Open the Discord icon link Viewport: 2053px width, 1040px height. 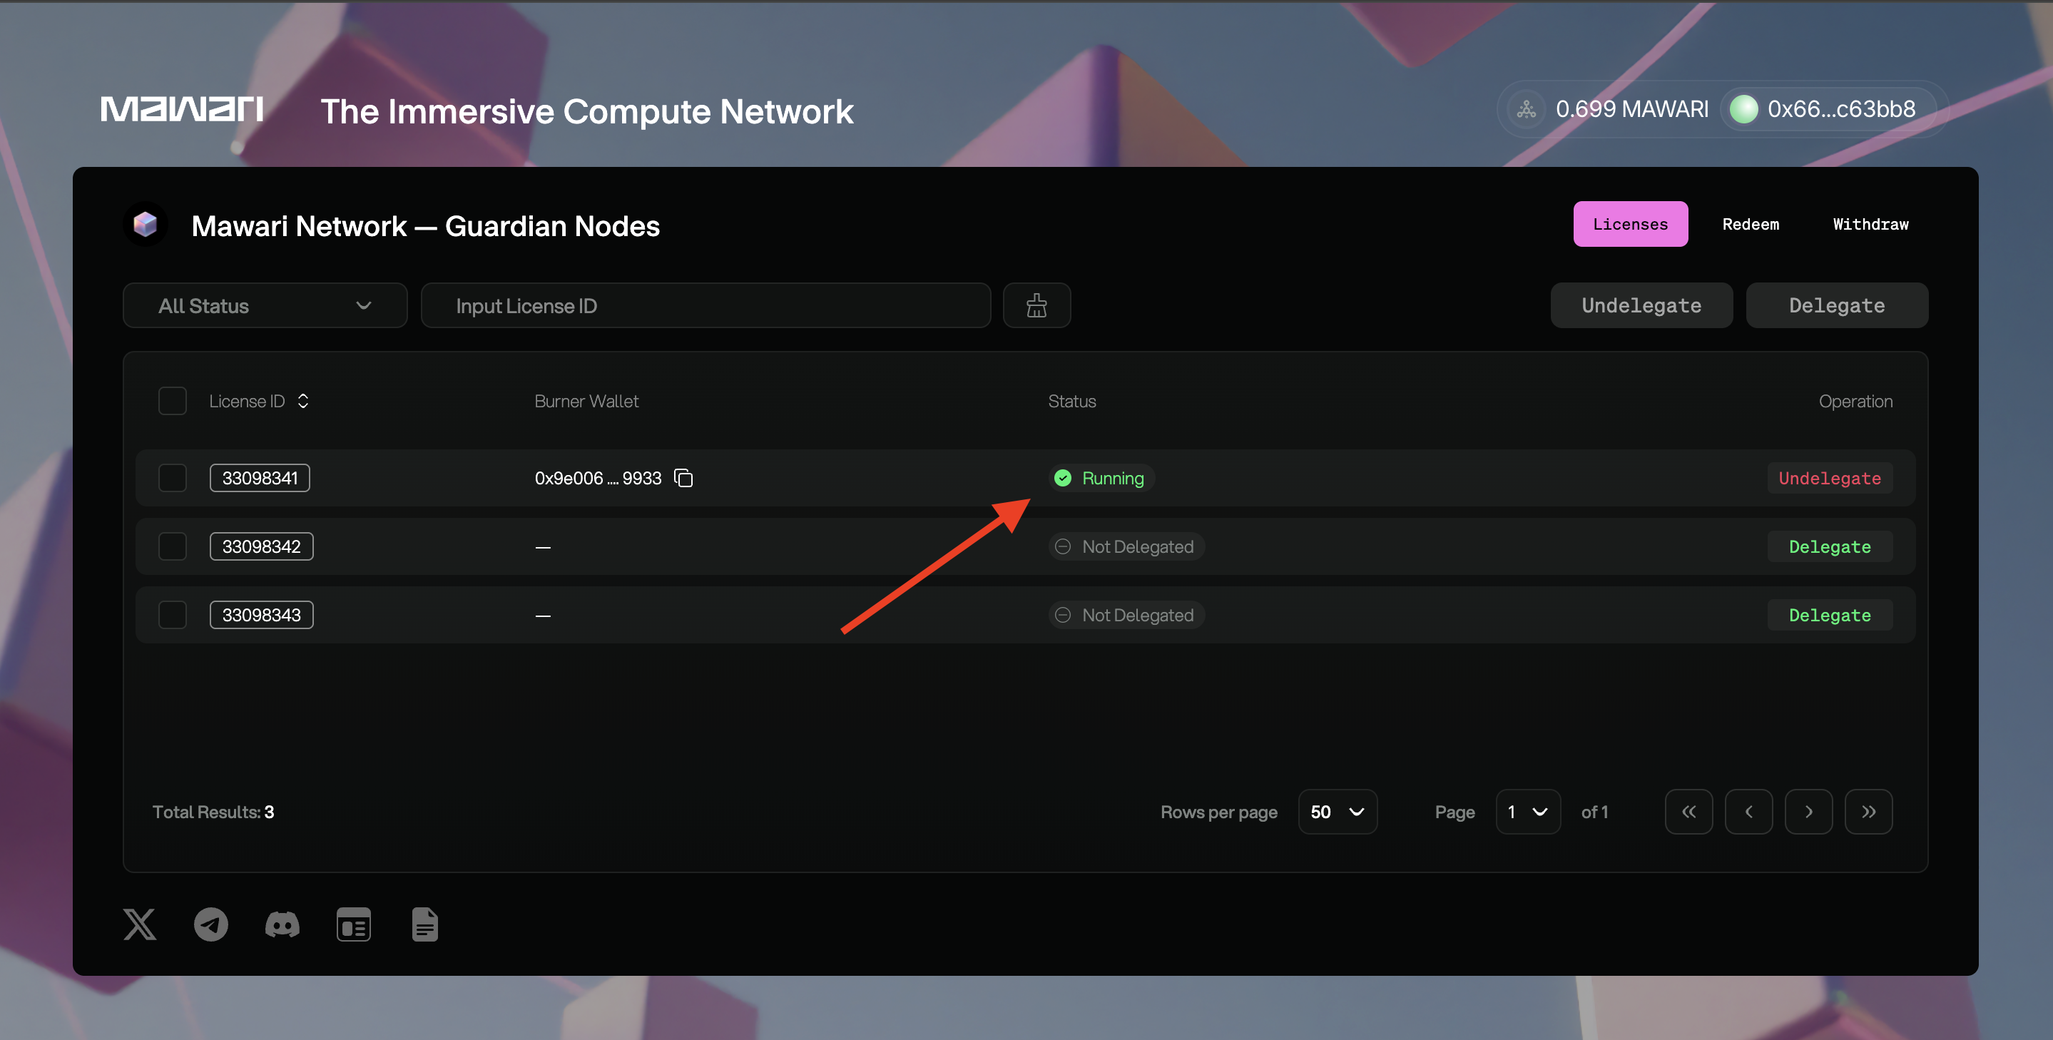point(282,924)
